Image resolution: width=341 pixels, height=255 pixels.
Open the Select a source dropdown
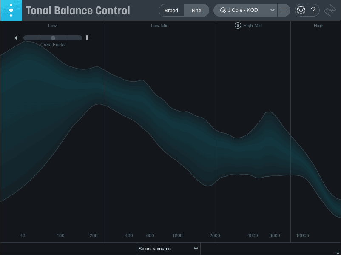(168, 249)
